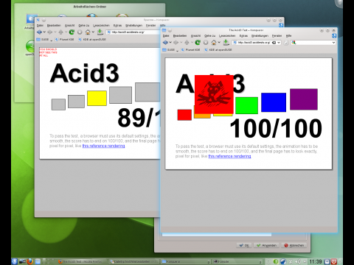Open Ansicht menu in back 89-score window
The image size is (354, 265).
(69, 26)
